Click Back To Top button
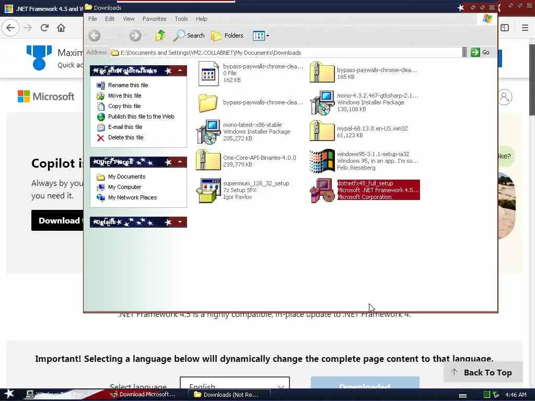The width and height of the screenshot is (535, 401). pyautogui.click(x=483, y=372)
